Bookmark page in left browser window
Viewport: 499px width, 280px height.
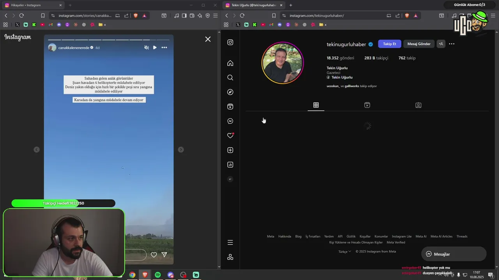(43, 16)
